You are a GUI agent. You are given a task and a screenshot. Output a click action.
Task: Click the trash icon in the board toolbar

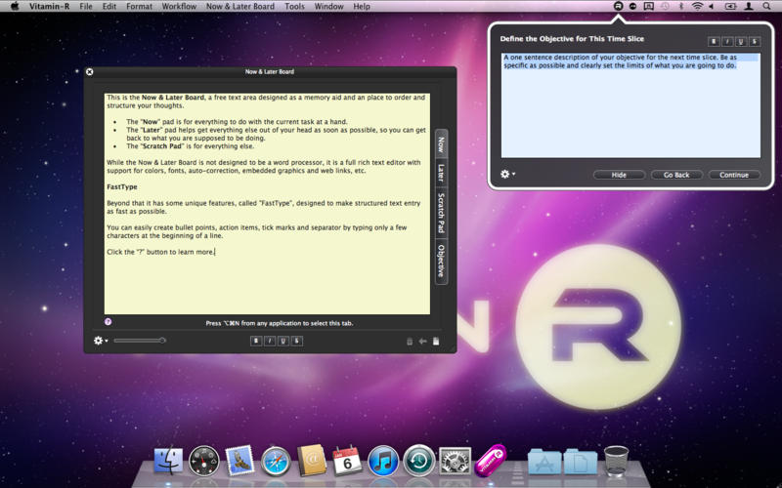(410, 341)
